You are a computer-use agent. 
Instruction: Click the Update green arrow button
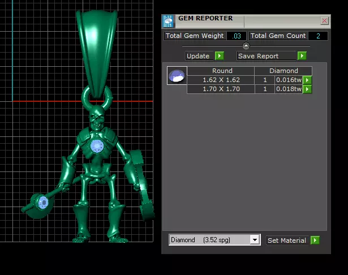click(x=220, y=55)
